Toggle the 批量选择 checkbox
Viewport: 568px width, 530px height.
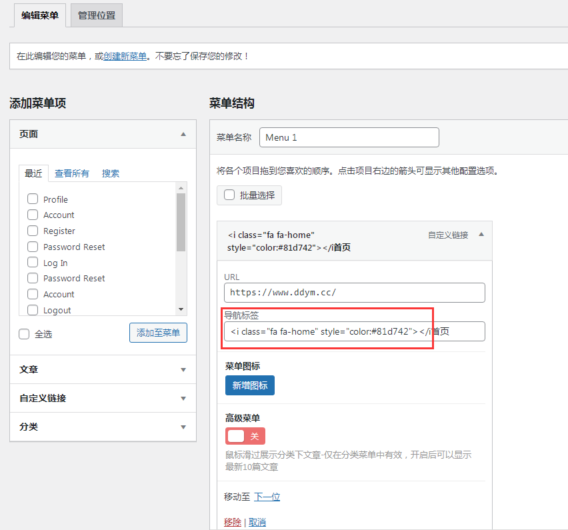tap(229, 195)
